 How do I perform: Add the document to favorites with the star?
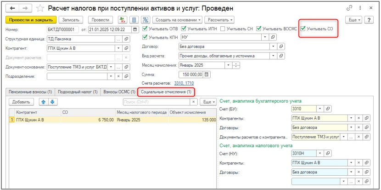click(x=40, y=8)
